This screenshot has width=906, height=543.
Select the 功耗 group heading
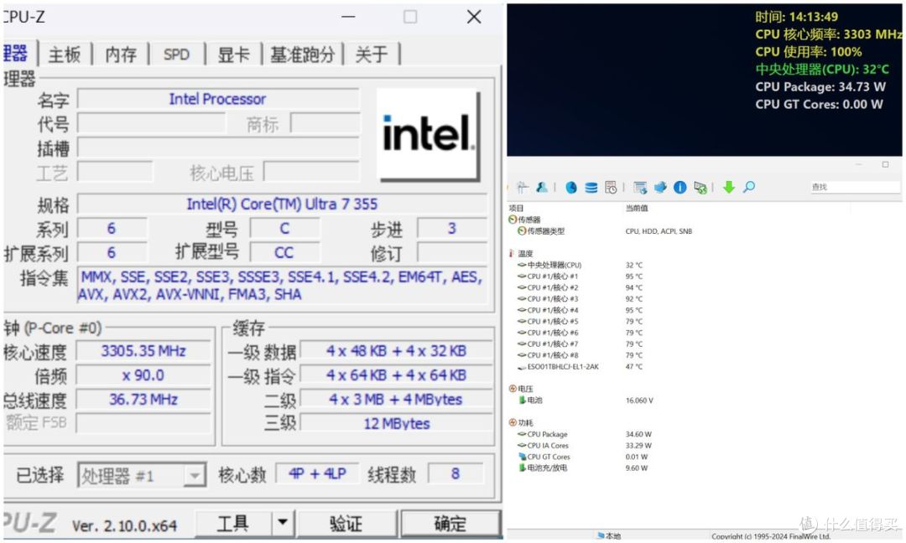coord(521,422)
